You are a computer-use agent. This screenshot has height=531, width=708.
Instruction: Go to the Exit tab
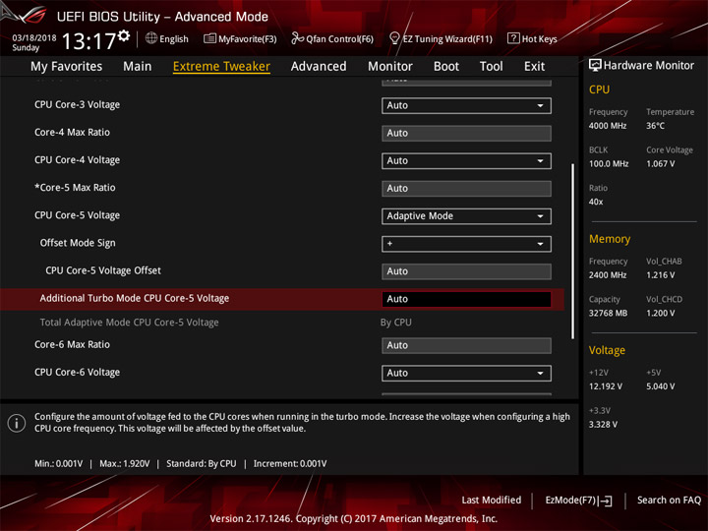pos(534,67)
